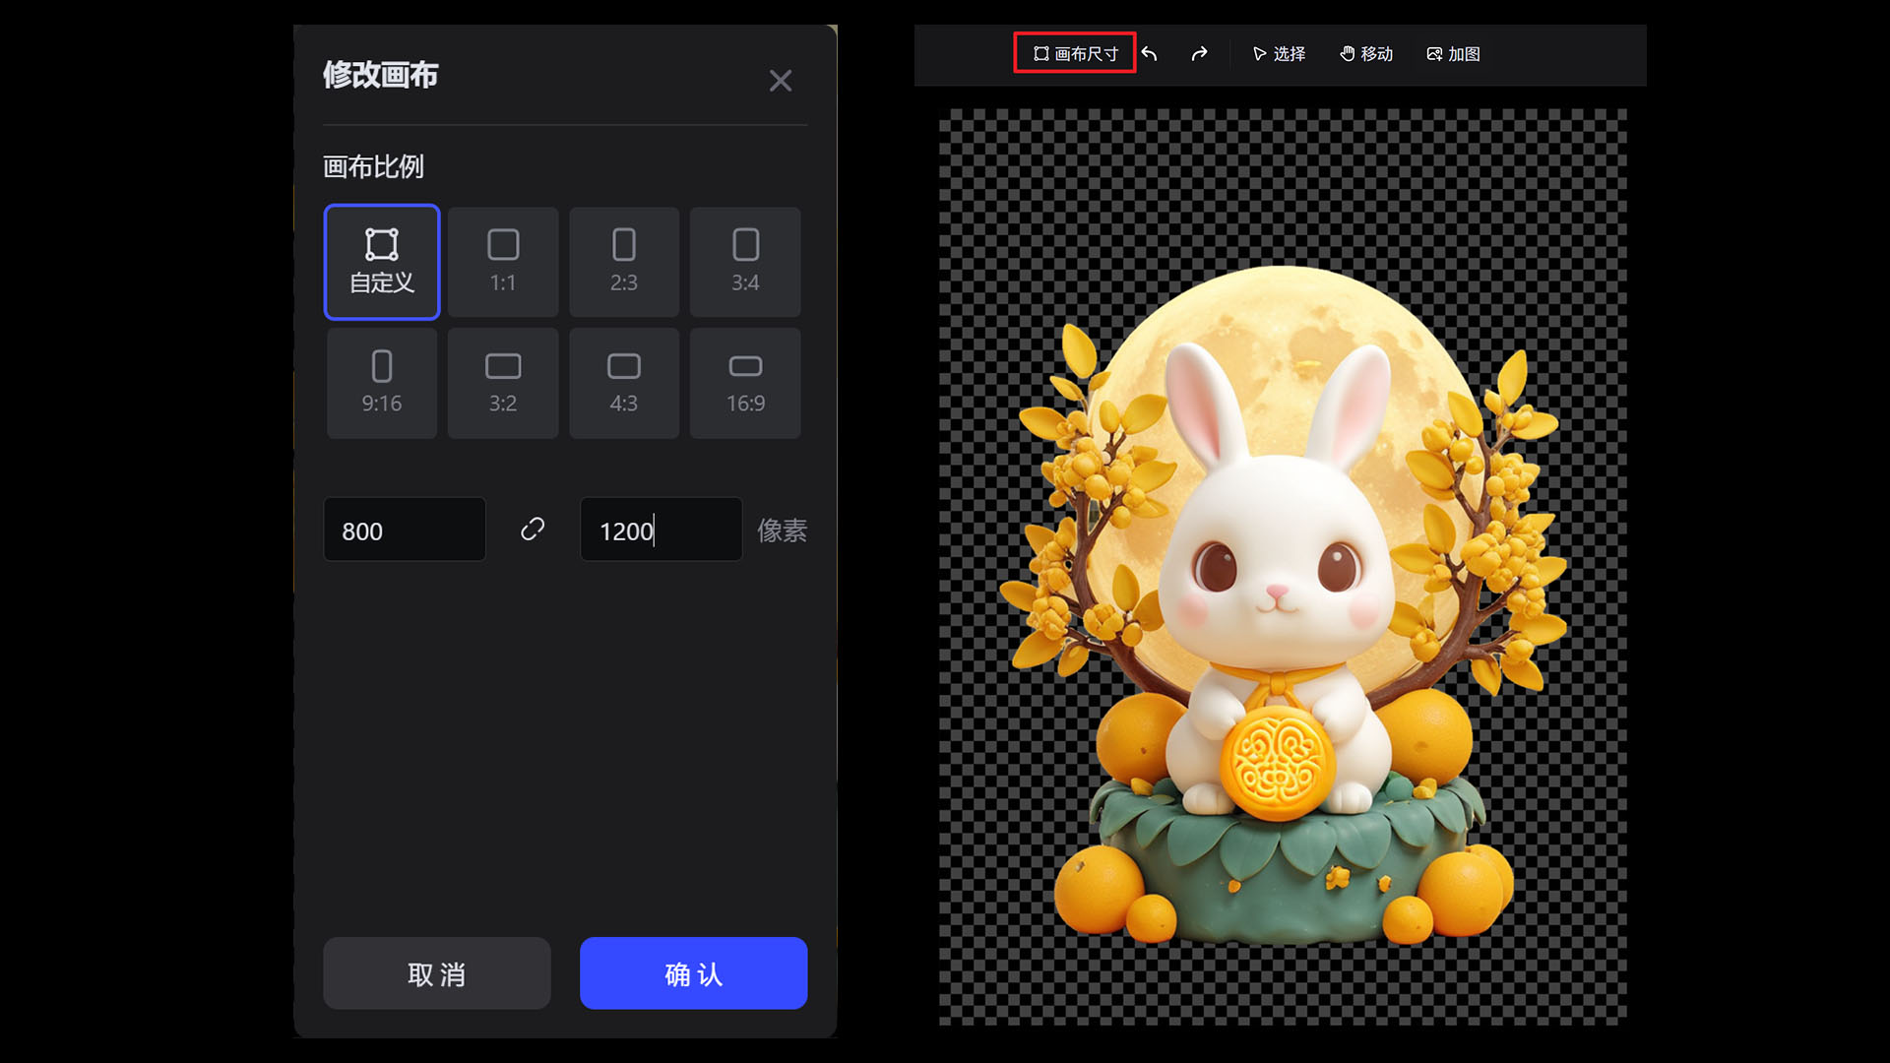Select the 2:3 canvas ratio

coord(623,262)
